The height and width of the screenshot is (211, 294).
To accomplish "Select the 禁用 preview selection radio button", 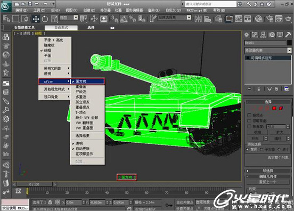I will [x=248, y=150].
